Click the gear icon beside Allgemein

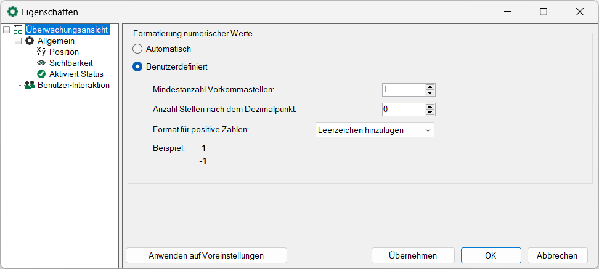[30, 41]
